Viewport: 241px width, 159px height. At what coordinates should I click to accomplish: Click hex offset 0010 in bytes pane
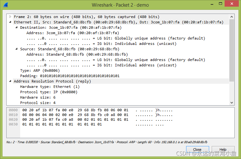point(13,115)
